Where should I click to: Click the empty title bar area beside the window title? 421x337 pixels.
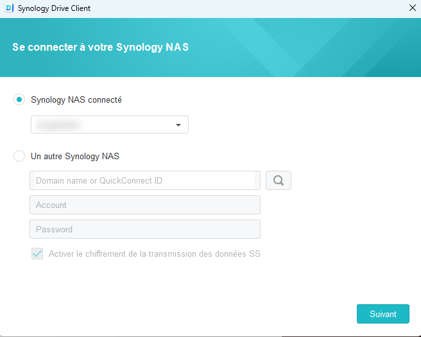244,8
